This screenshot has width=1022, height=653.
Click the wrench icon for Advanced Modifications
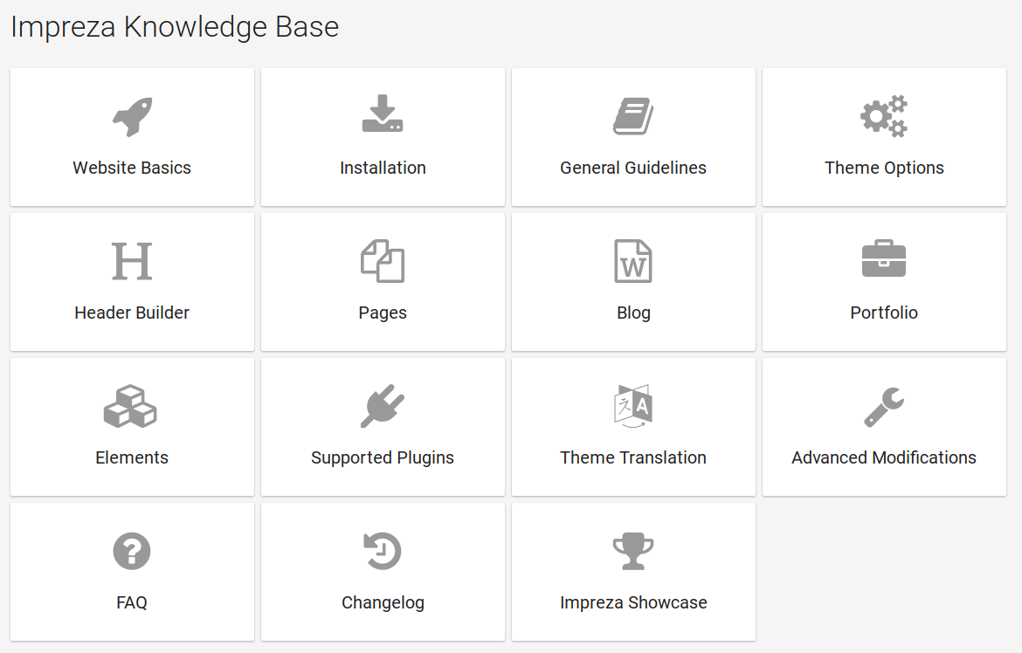pyautogui.click(x=884, y=408)
